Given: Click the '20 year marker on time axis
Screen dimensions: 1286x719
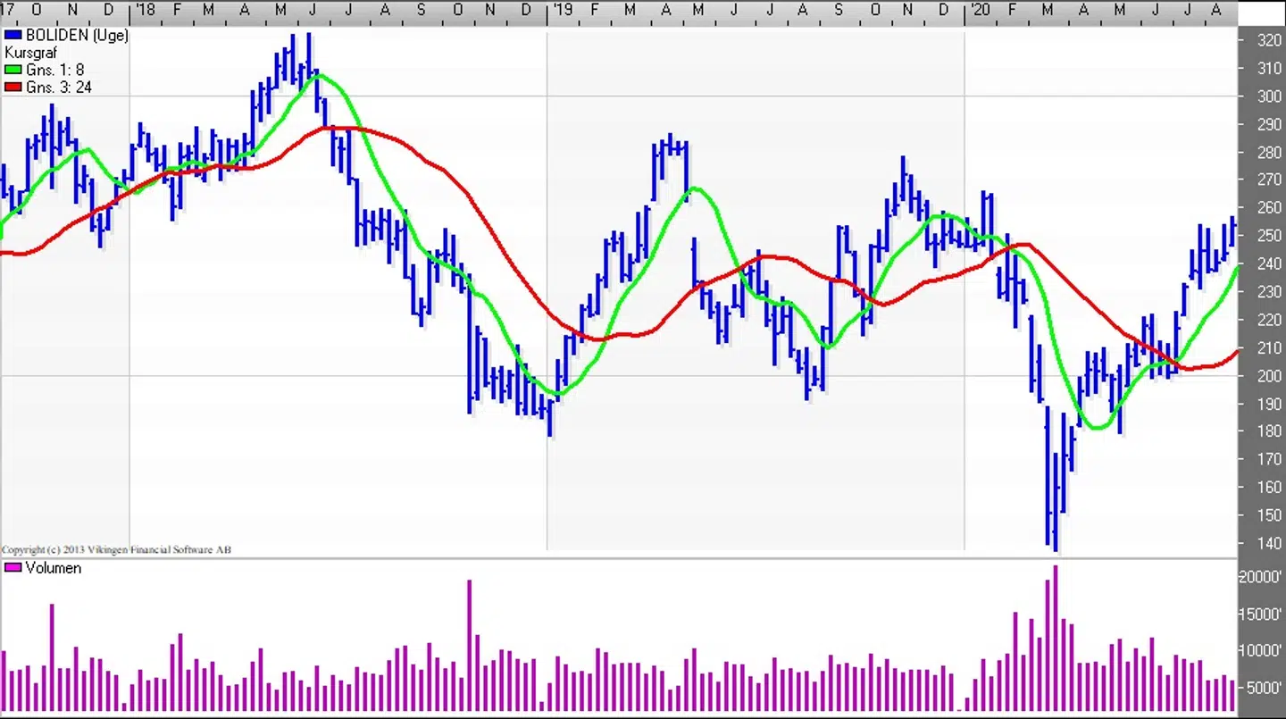Looking at the screenshot, I should pos(980,10).
